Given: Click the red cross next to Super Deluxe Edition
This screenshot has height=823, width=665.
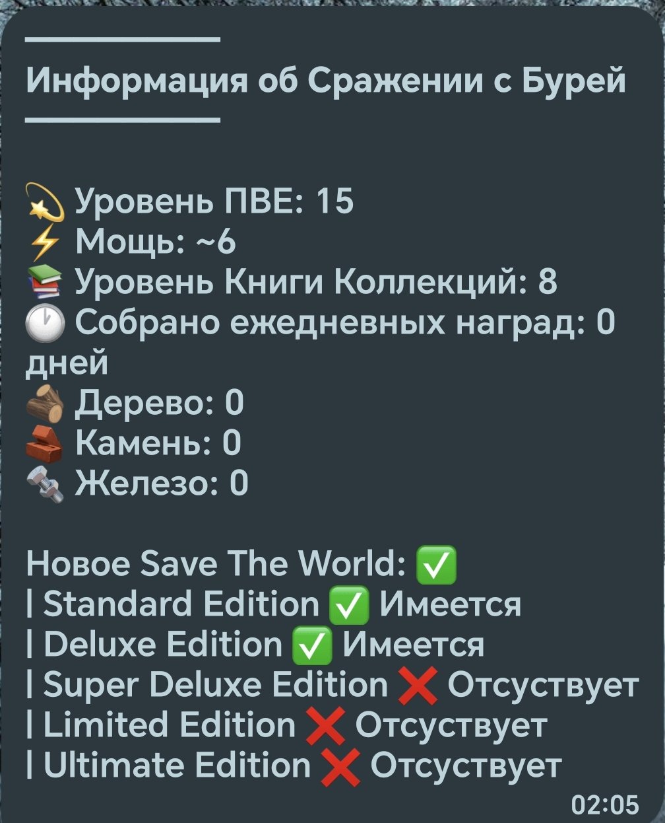Looking at the screenshot, I should point(418,686).
